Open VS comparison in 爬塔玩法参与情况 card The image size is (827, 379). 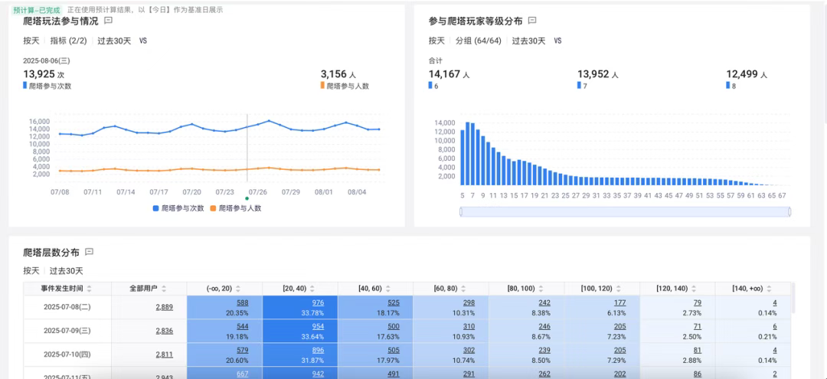tap(143, 41)
